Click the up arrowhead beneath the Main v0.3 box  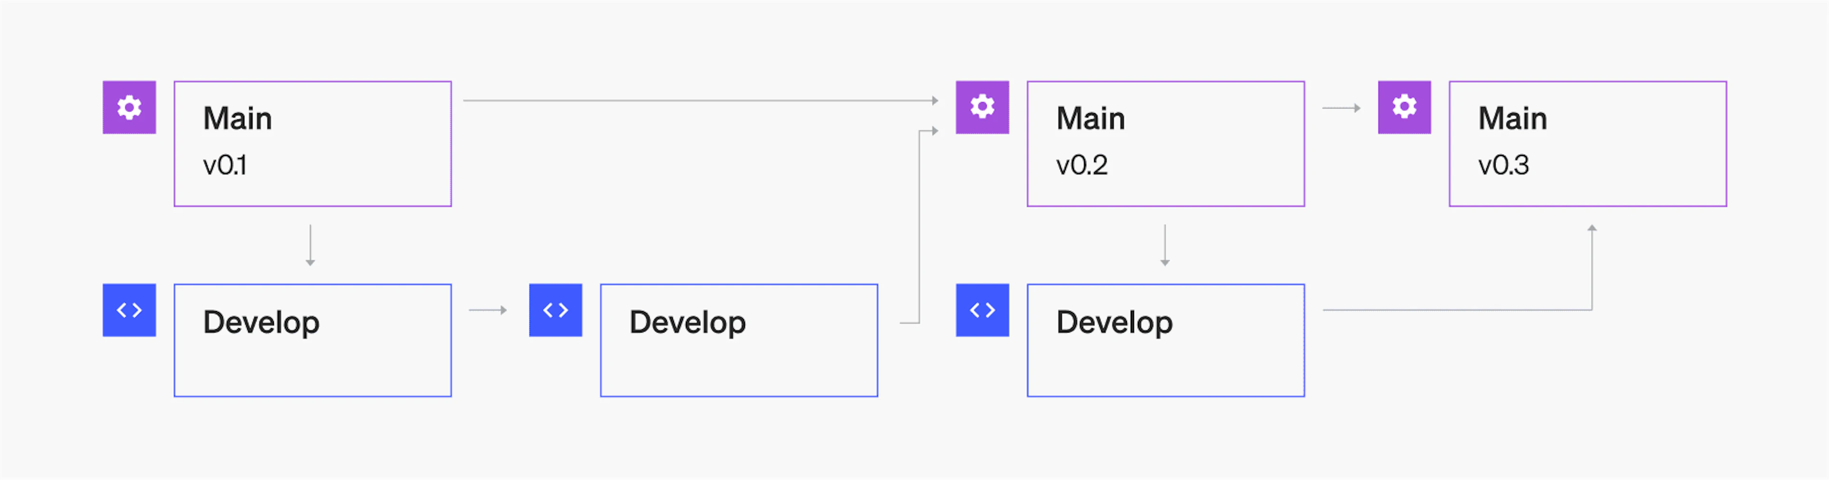[x=1592, y=229]
